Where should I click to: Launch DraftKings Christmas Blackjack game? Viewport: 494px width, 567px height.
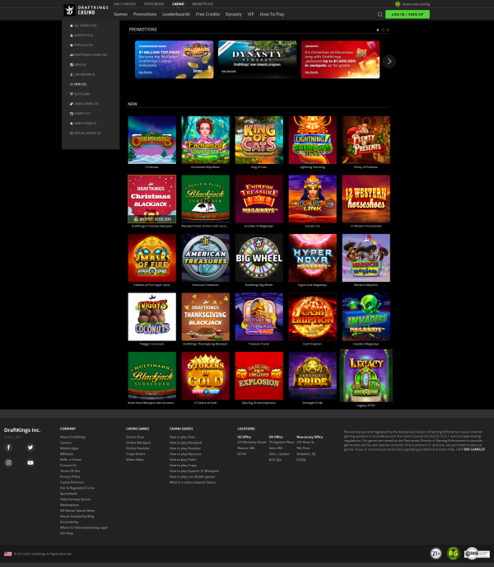pyautogui.click(x=151, y=199)
